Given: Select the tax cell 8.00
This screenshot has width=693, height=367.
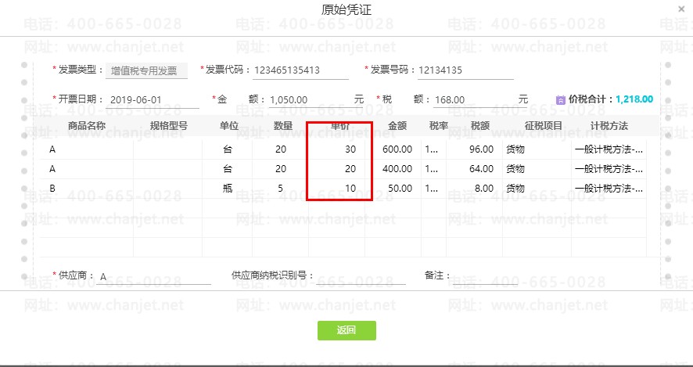Looking at the screenshot, I should coord(474,189).
